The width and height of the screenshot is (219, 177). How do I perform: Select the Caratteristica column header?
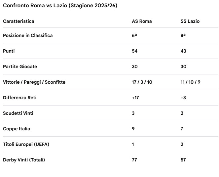pyautogui.click(x=18, y=21)
